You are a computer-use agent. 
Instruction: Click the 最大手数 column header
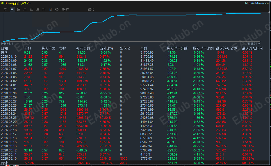(x=48, y=48)
